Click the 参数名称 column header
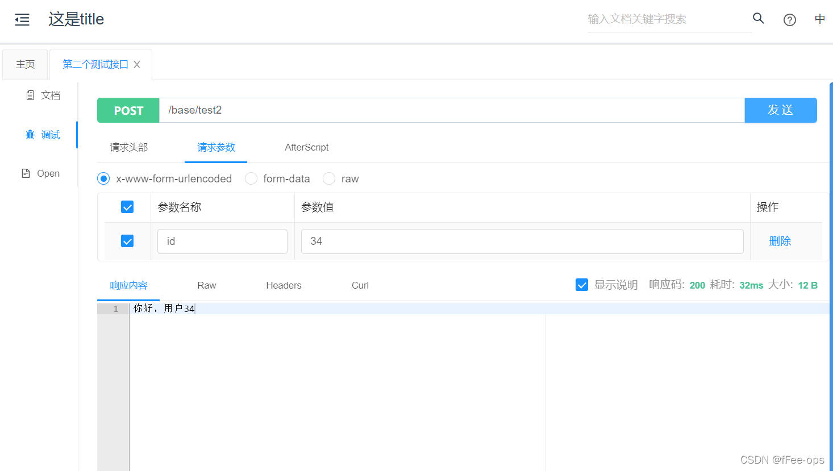Screen dimensions: 833x471 point(180,207)
